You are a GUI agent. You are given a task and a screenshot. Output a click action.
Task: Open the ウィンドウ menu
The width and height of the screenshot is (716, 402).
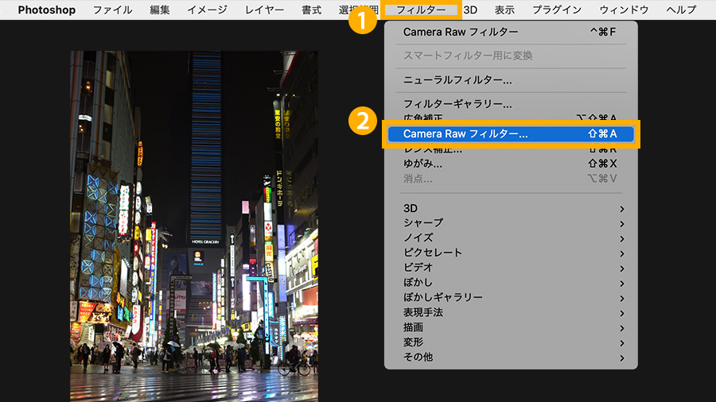(x=624, y=10)
